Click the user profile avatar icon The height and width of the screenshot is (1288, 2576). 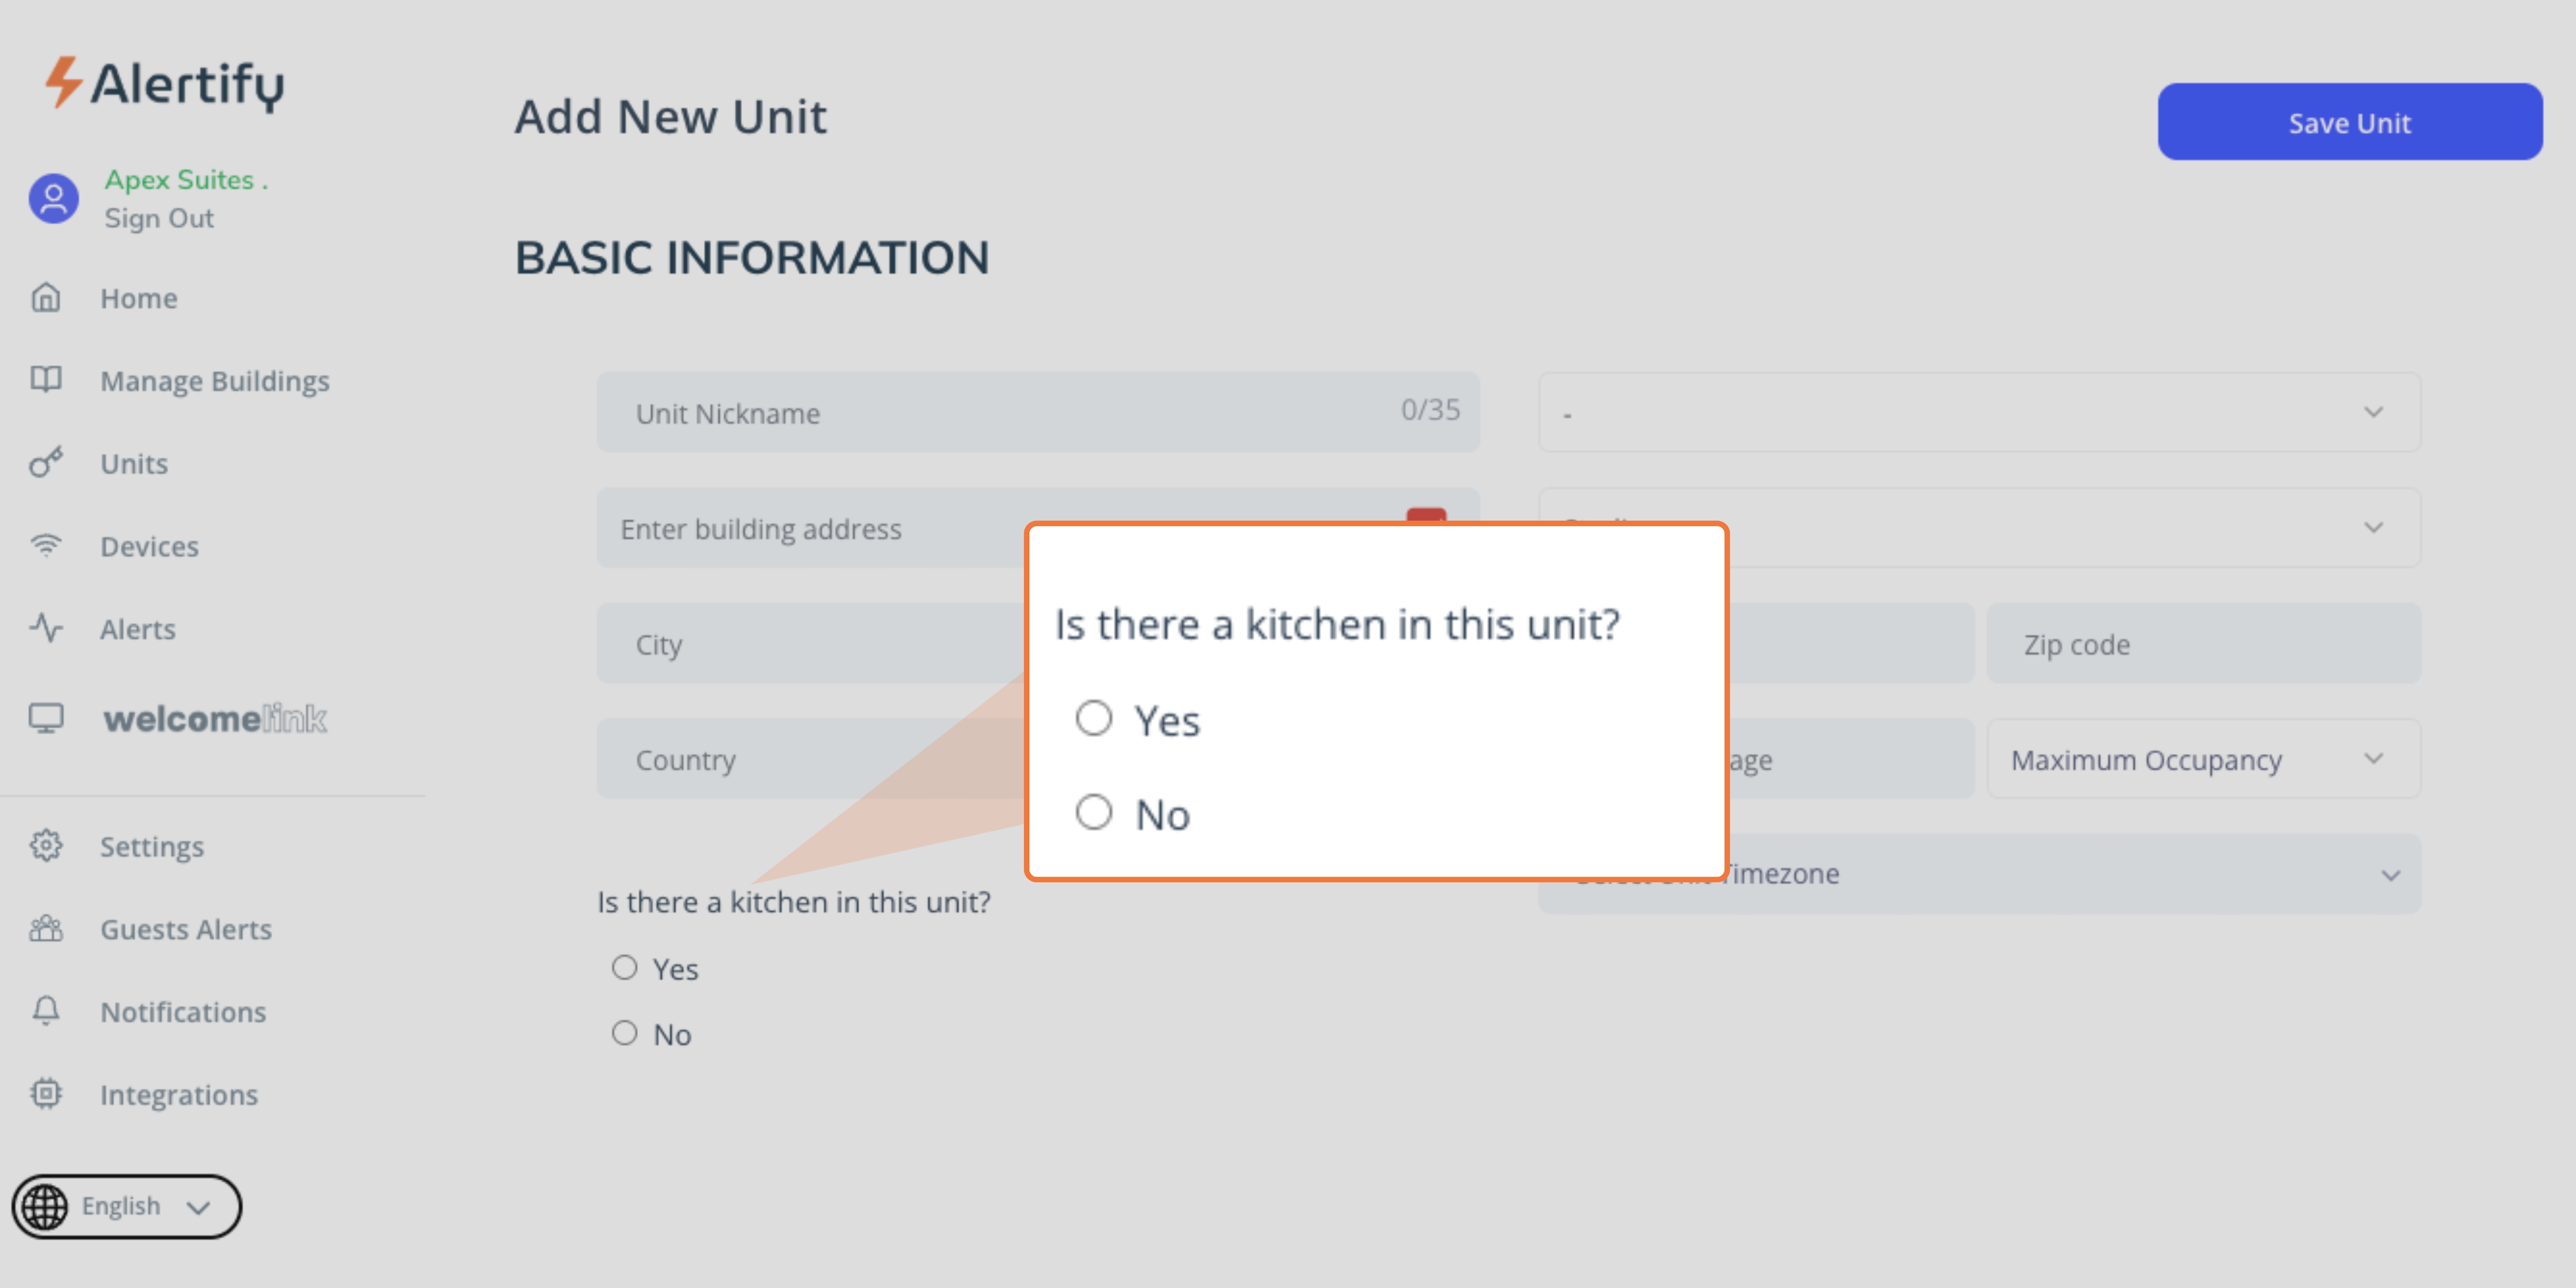click(x=54, y=199)
